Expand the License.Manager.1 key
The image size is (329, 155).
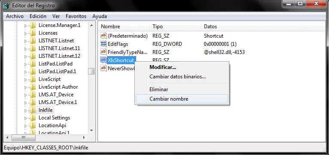(25, 26)
